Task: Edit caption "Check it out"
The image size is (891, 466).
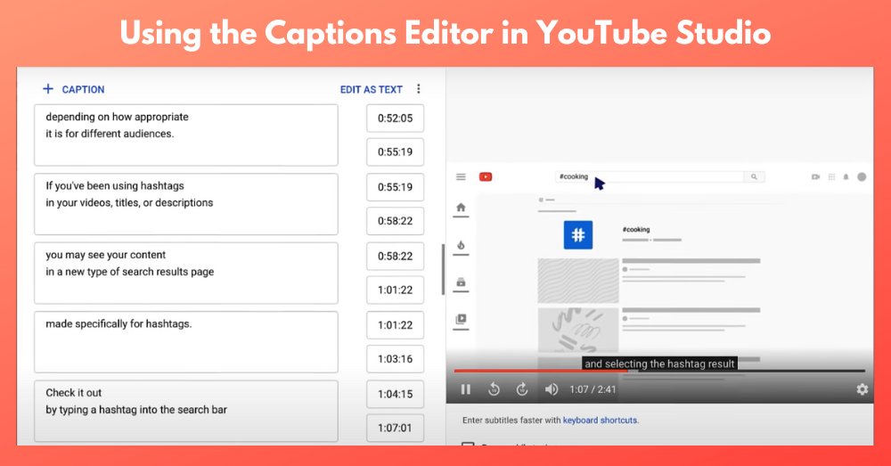Action: click(x=186, y=411)
